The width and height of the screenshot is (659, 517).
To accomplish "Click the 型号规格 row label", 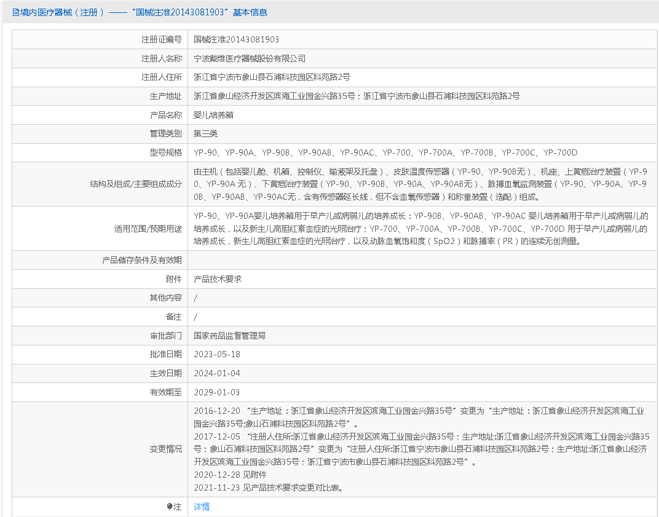I will [166, 152].
